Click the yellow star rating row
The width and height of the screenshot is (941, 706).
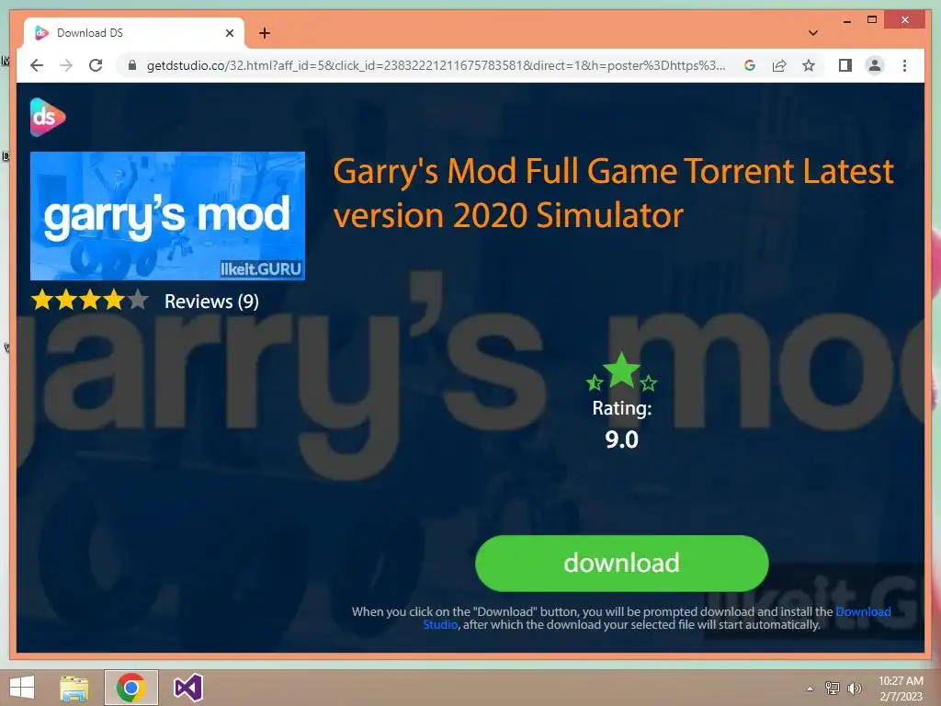coord(89,300)
